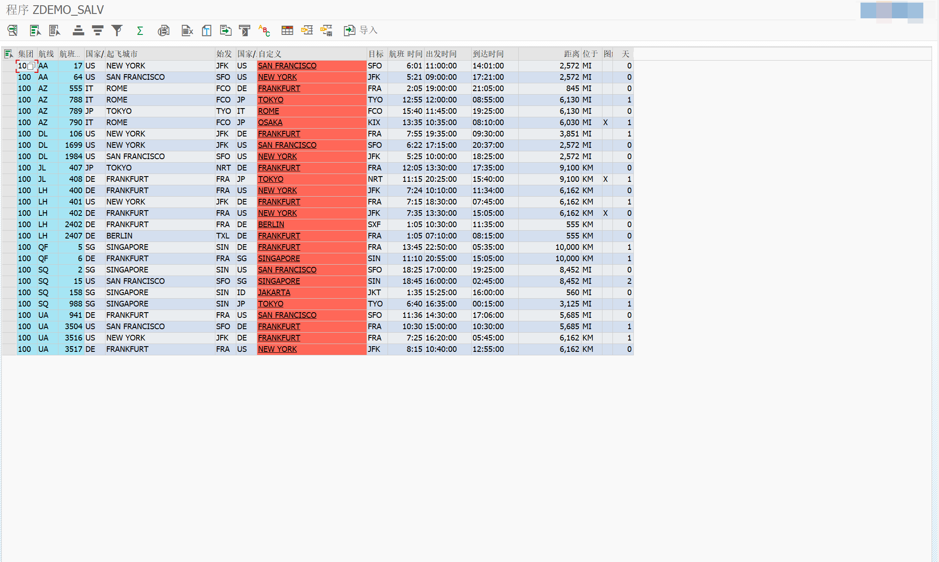Open the SAN FRANCISCO link in first row
Screen dimensions: 939x562
click(x=287, y=66)
